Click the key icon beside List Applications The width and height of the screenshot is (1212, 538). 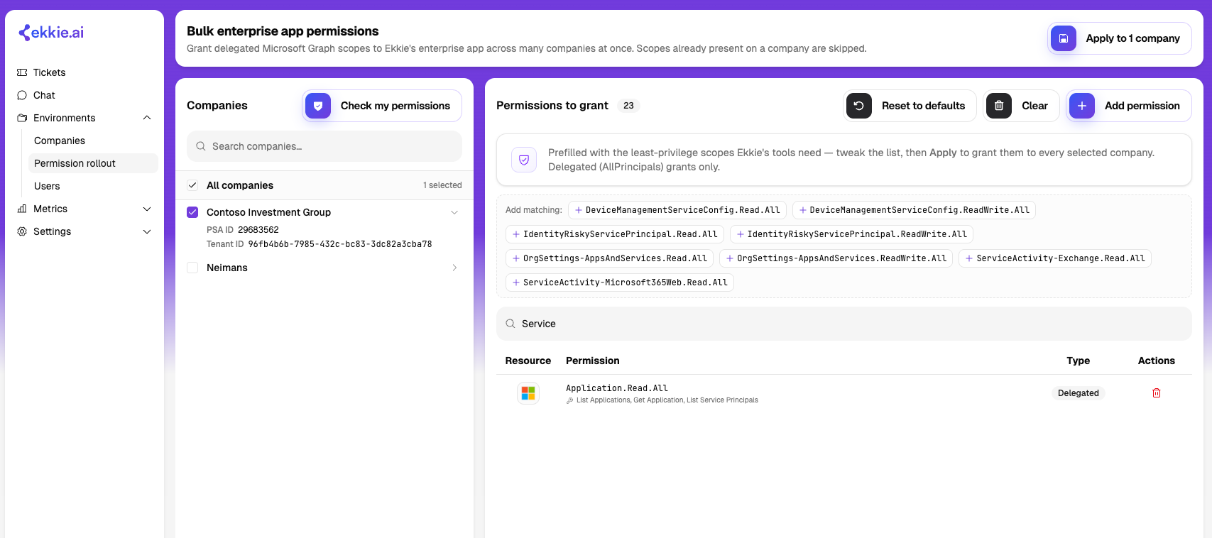coord(569,400)
